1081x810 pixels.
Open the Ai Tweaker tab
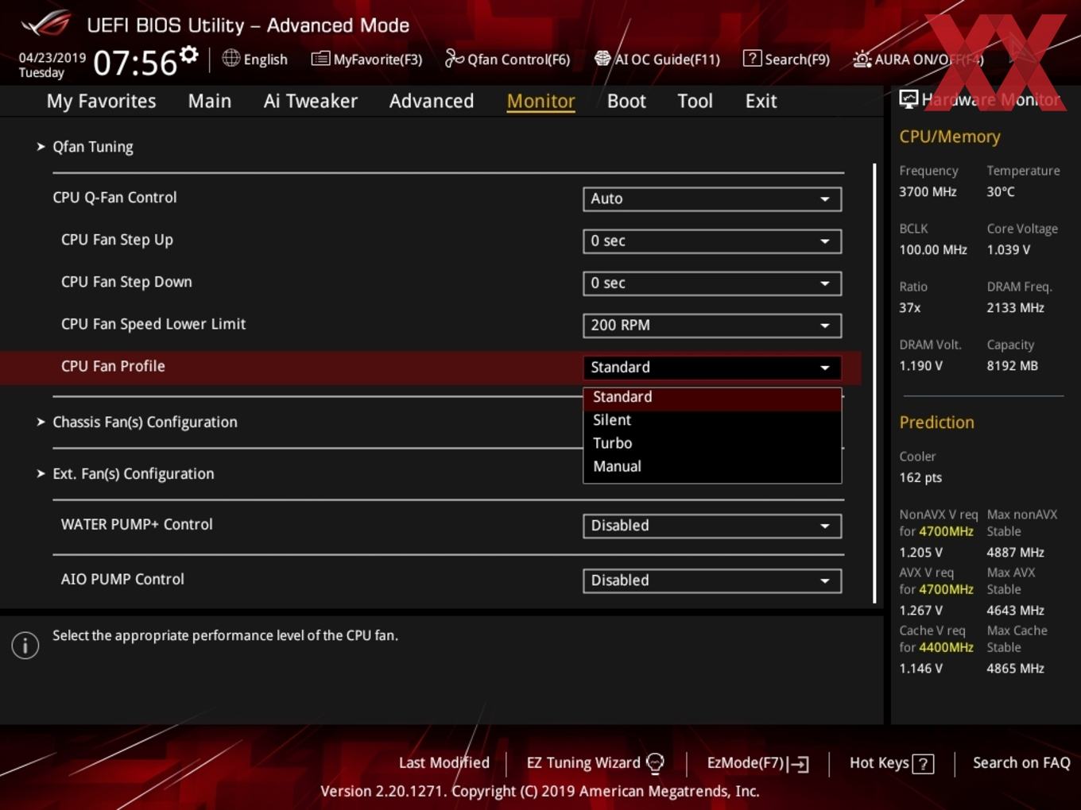(x=311, y=101)
